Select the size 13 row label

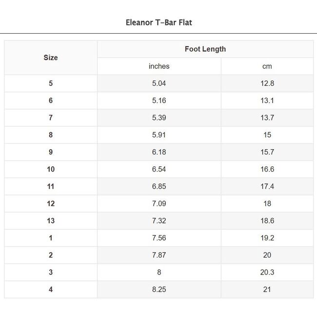51,220
